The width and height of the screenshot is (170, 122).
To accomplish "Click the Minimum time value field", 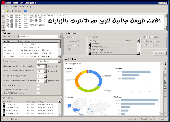I will (41, 66).
